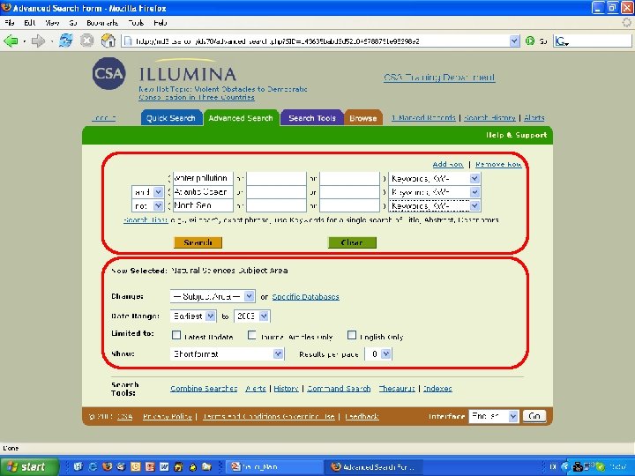Screen dimensions: 635x476
Task: Open the address bar history dropdown
Action: tap(514, 41)
